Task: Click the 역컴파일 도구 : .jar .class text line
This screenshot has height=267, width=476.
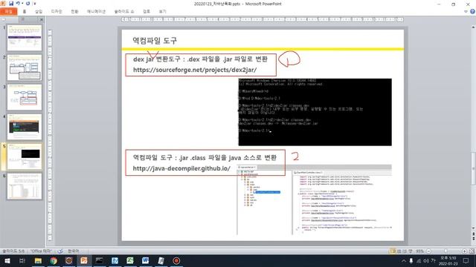Action: pyautogui.click(x=205, y=157)
